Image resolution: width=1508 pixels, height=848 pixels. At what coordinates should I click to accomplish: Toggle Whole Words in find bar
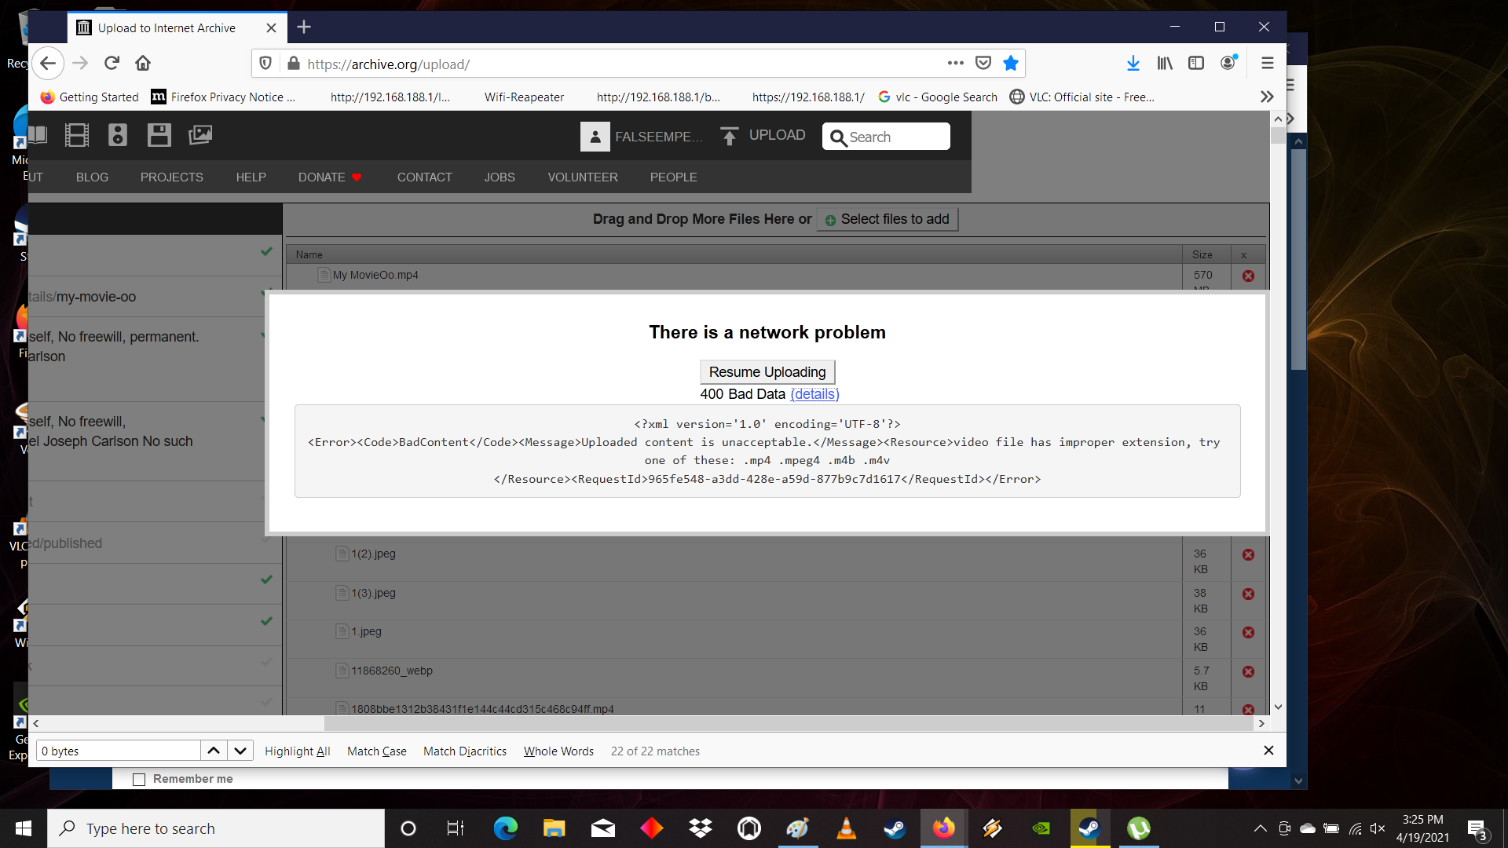(x=558, y=751)
